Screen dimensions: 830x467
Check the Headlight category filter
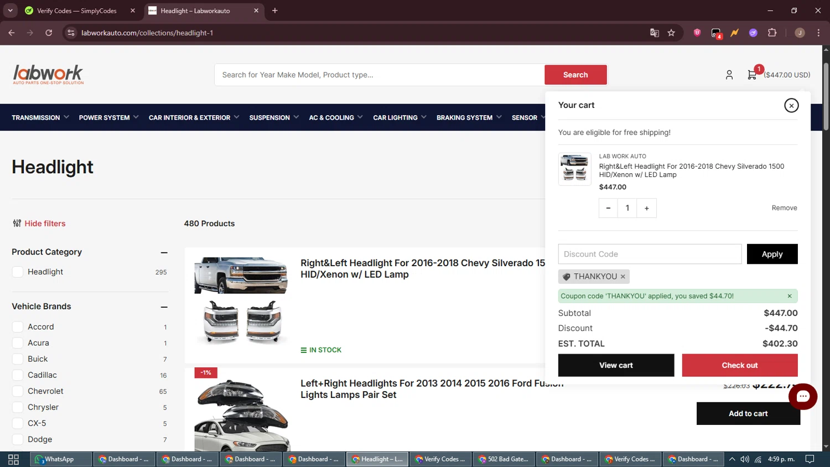pos(18,272)
